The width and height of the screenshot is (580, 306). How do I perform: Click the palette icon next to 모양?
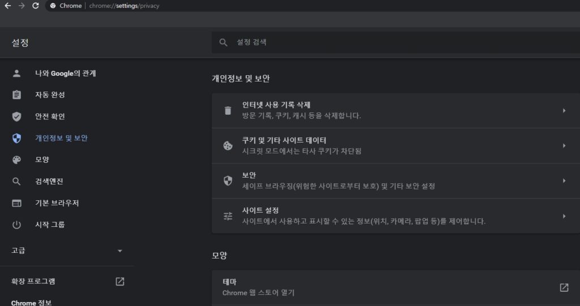point(16,160)
